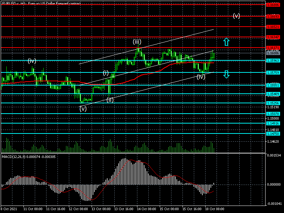Select the (v) wave label near the top right
The width and height of the screenshot is (284, 213).
pos(236,16)
